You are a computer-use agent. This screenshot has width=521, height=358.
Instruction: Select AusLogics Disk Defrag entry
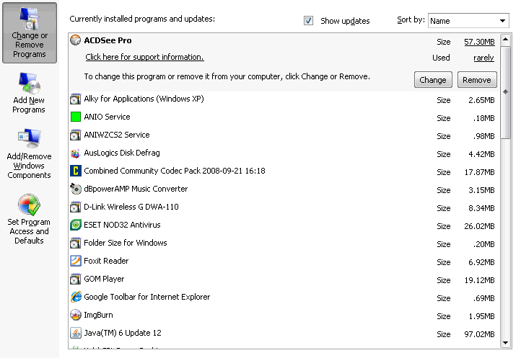coord(284,153)
